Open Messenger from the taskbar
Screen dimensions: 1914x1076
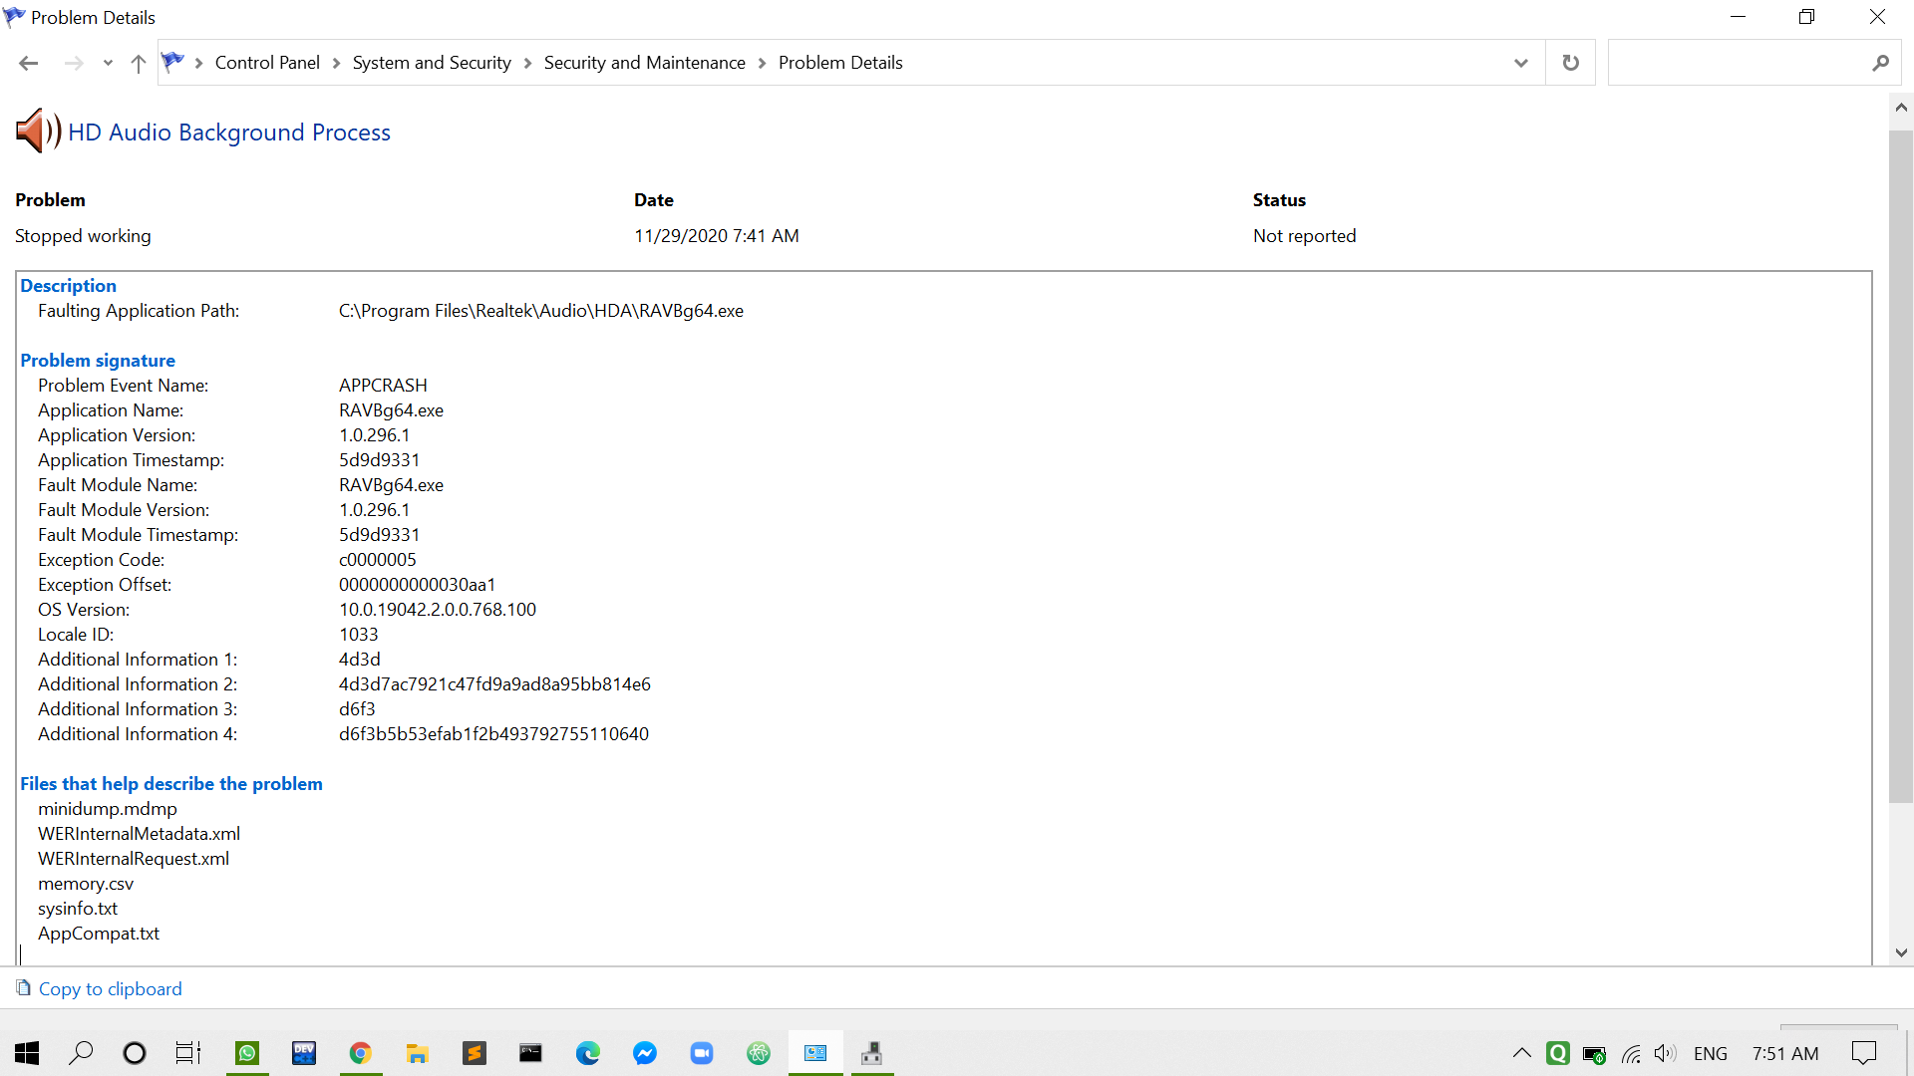pos(645,1053)
